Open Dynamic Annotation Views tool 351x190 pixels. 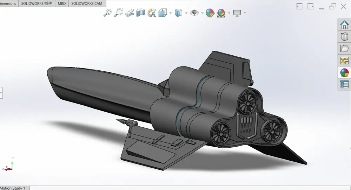pyautogui.click(x=152, y=13)
